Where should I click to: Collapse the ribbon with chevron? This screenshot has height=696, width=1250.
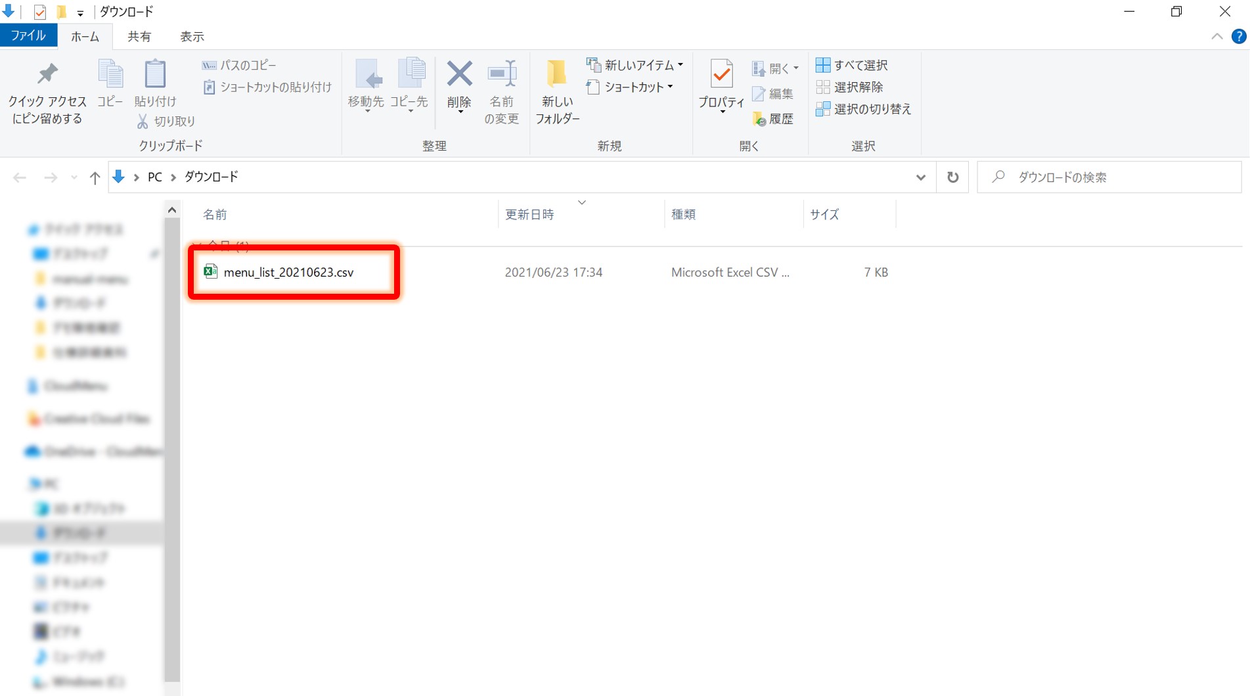(1217, 37)
